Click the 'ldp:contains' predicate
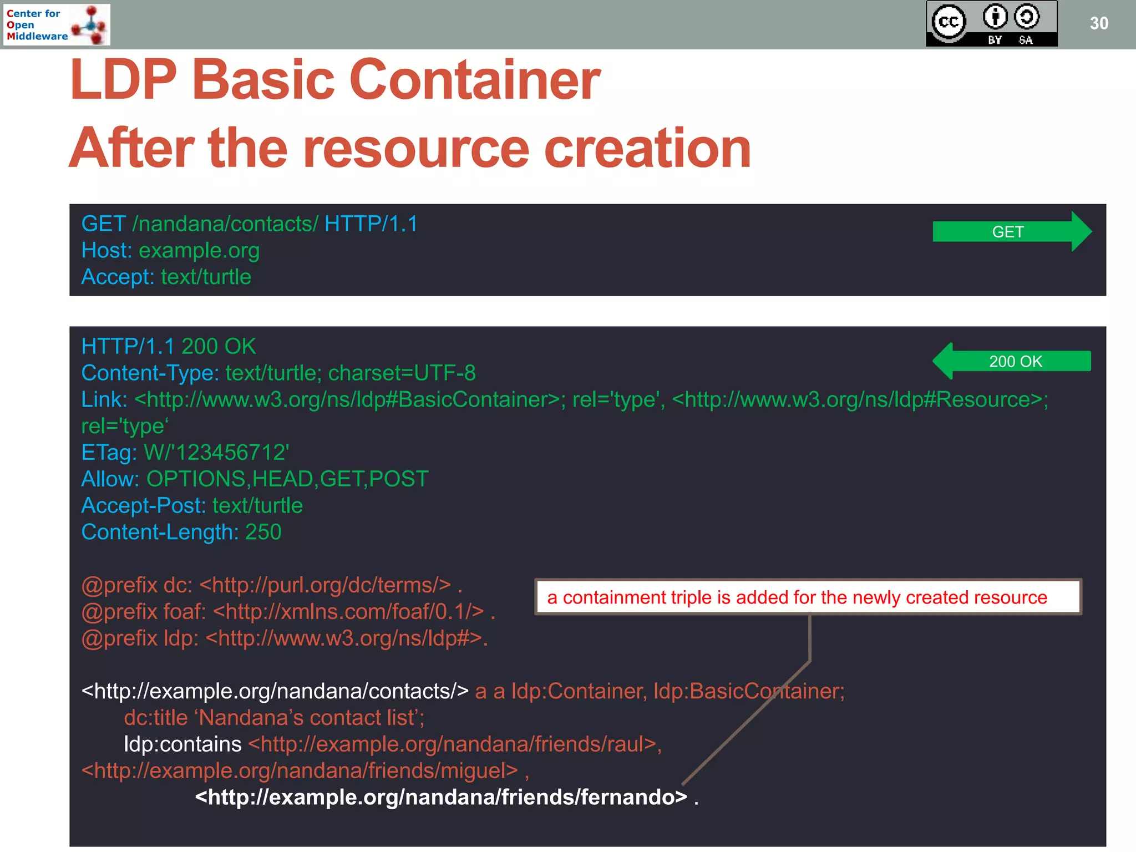The image size is (1136, 852). coord(182,744)
